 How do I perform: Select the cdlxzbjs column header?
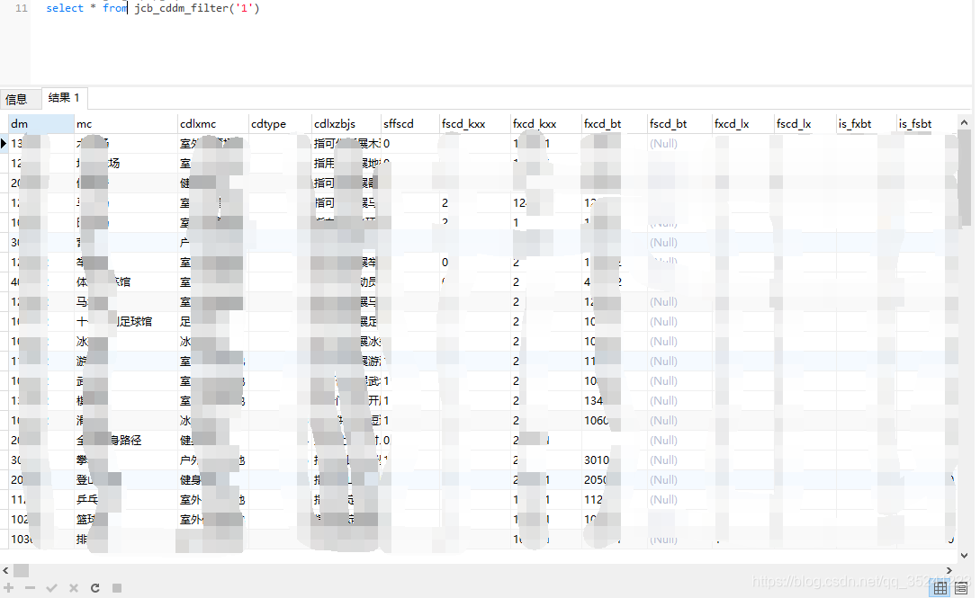[x=346, y=123]
